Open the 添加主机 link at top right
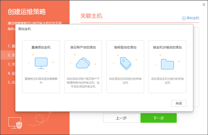The height and width of the screenshot is (135, 208). pos(193,18)
